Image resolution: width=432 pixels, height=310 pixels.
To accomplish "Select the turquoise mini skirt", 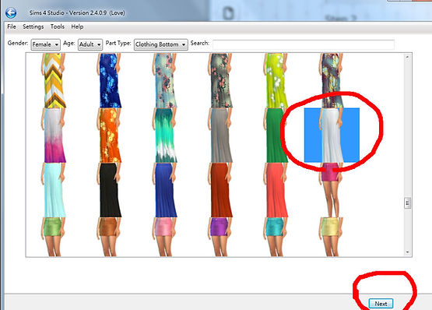I will pyautogui.click(x=276, y=237).
